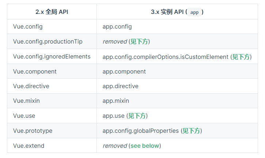Select the 'Vue.extend' cell
The width and height of the screenshot is (265, 158).
coord(52,146)
